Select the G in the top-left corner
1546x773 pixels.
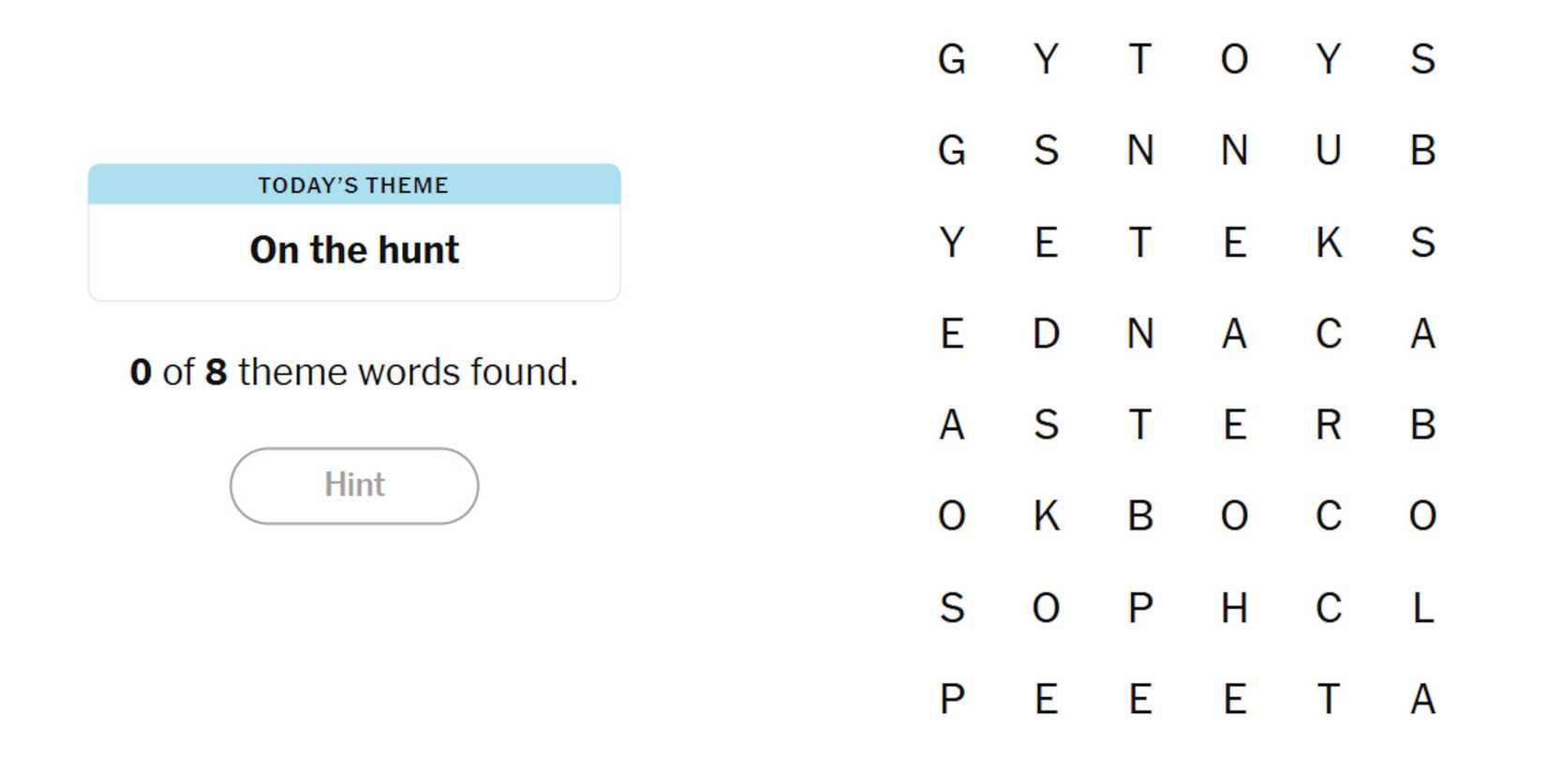click(x=951, y=59)
